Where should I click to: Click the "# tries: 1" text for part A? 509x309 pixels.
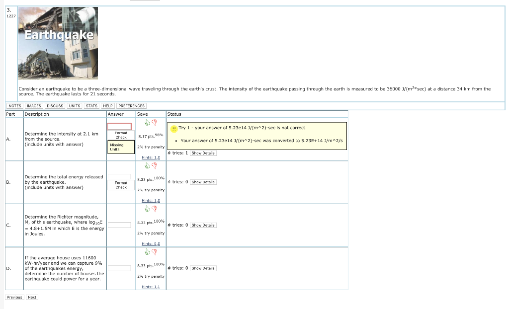click(177, 153)
